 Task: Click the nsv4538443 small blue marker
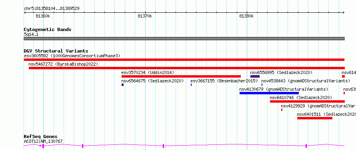point(262,85)
